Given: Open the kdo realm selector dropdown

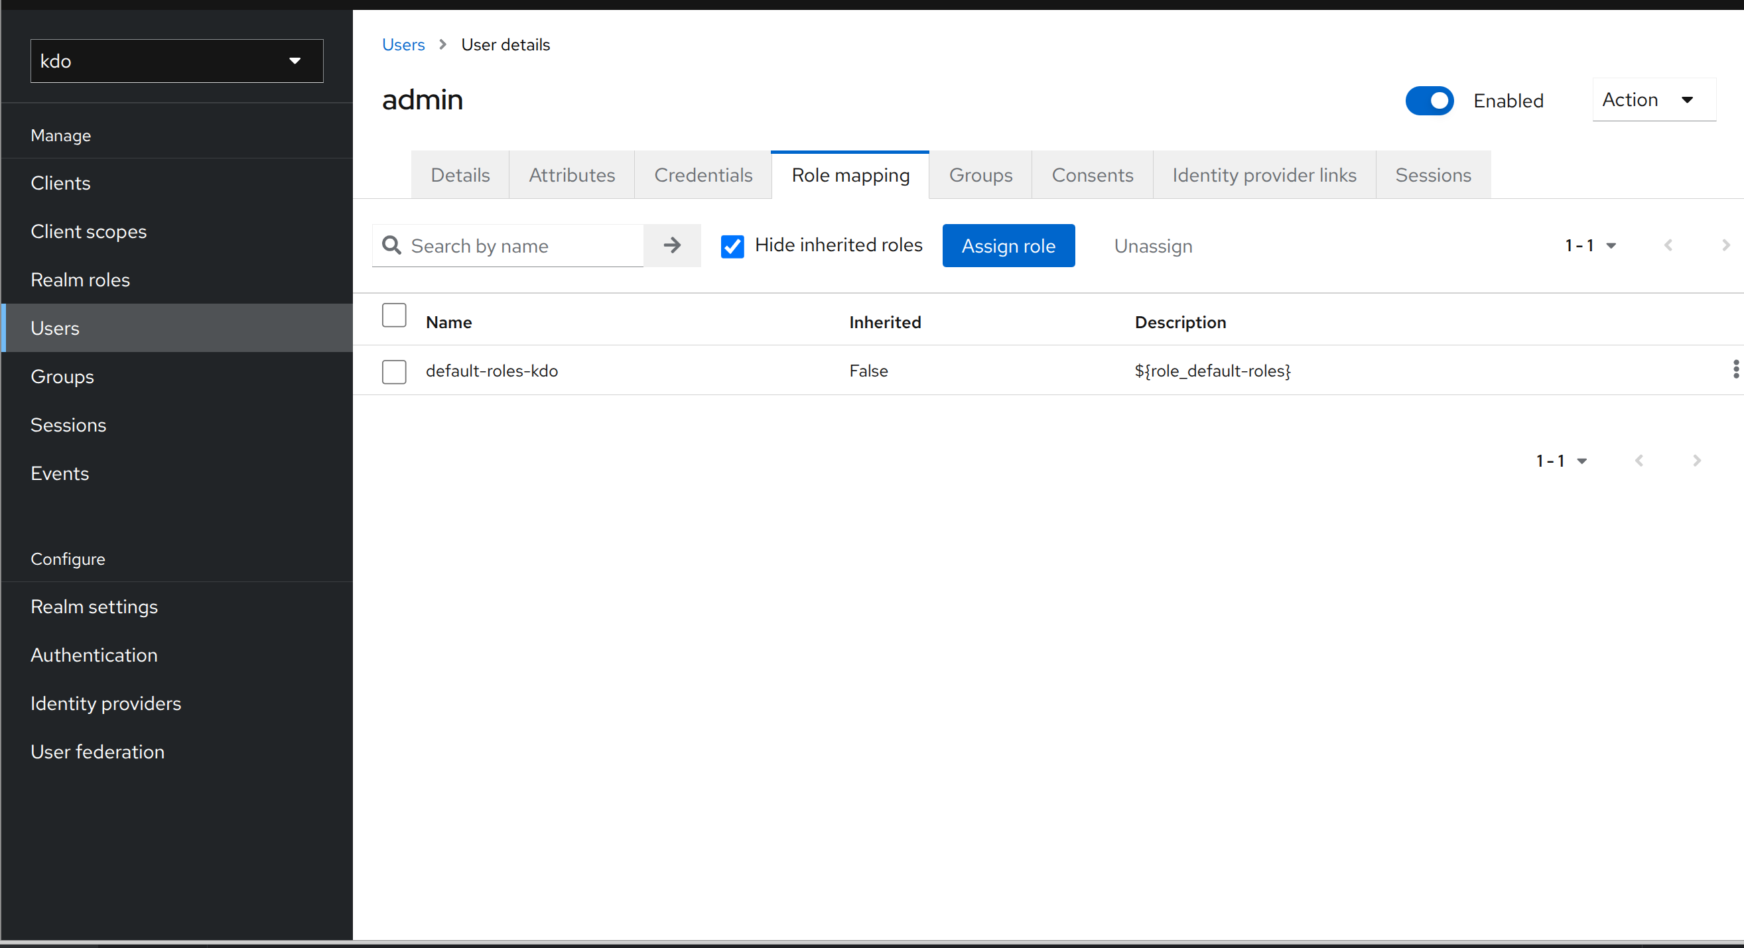Looking at the screenshot, I should pyautogui.click(x=176, y=61).
